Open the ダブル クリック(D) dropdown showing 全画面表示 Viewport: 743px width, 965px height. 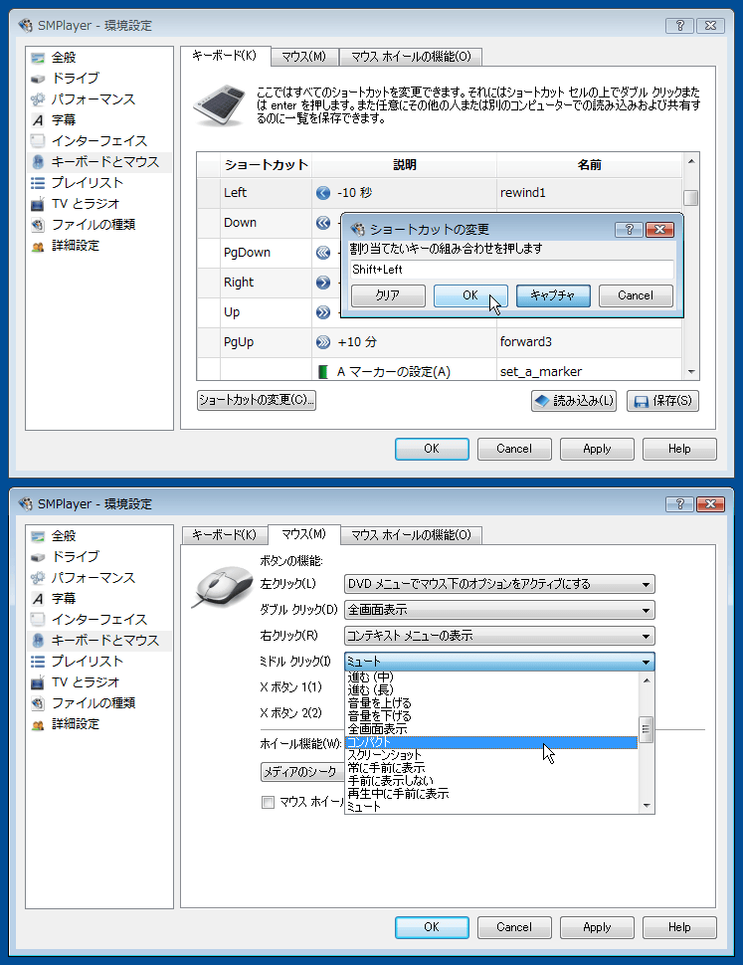pyautogui.click(x=499, y=610)
